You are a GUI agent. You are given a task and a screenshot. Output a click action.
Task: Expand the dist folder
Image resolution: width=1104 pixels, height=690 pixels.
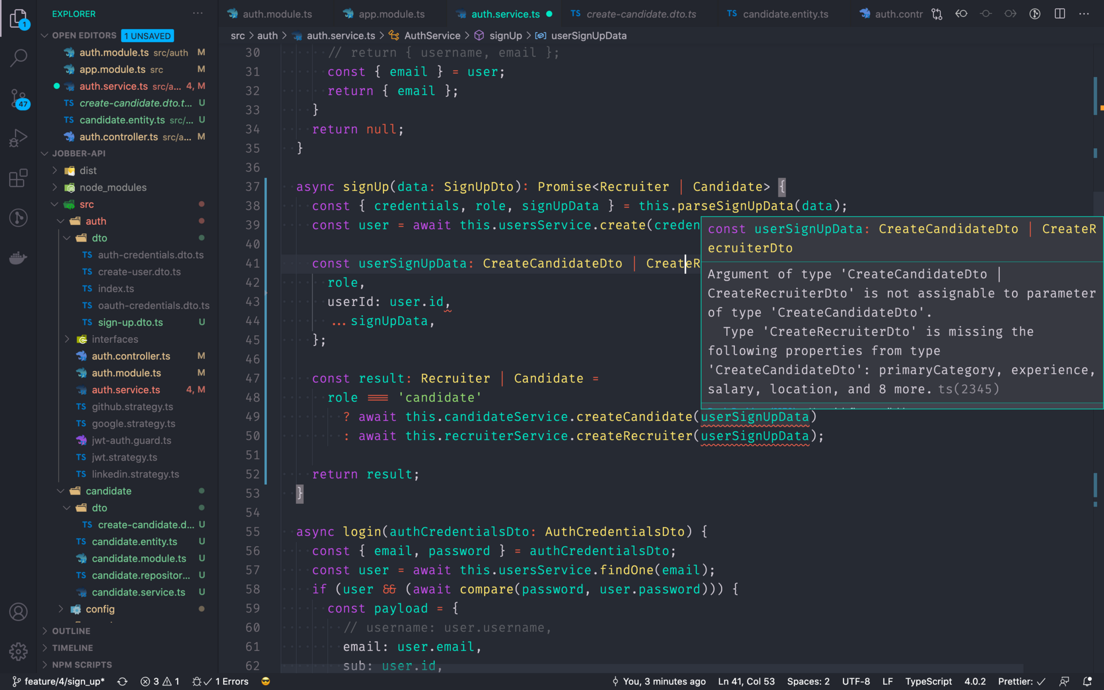55,170
